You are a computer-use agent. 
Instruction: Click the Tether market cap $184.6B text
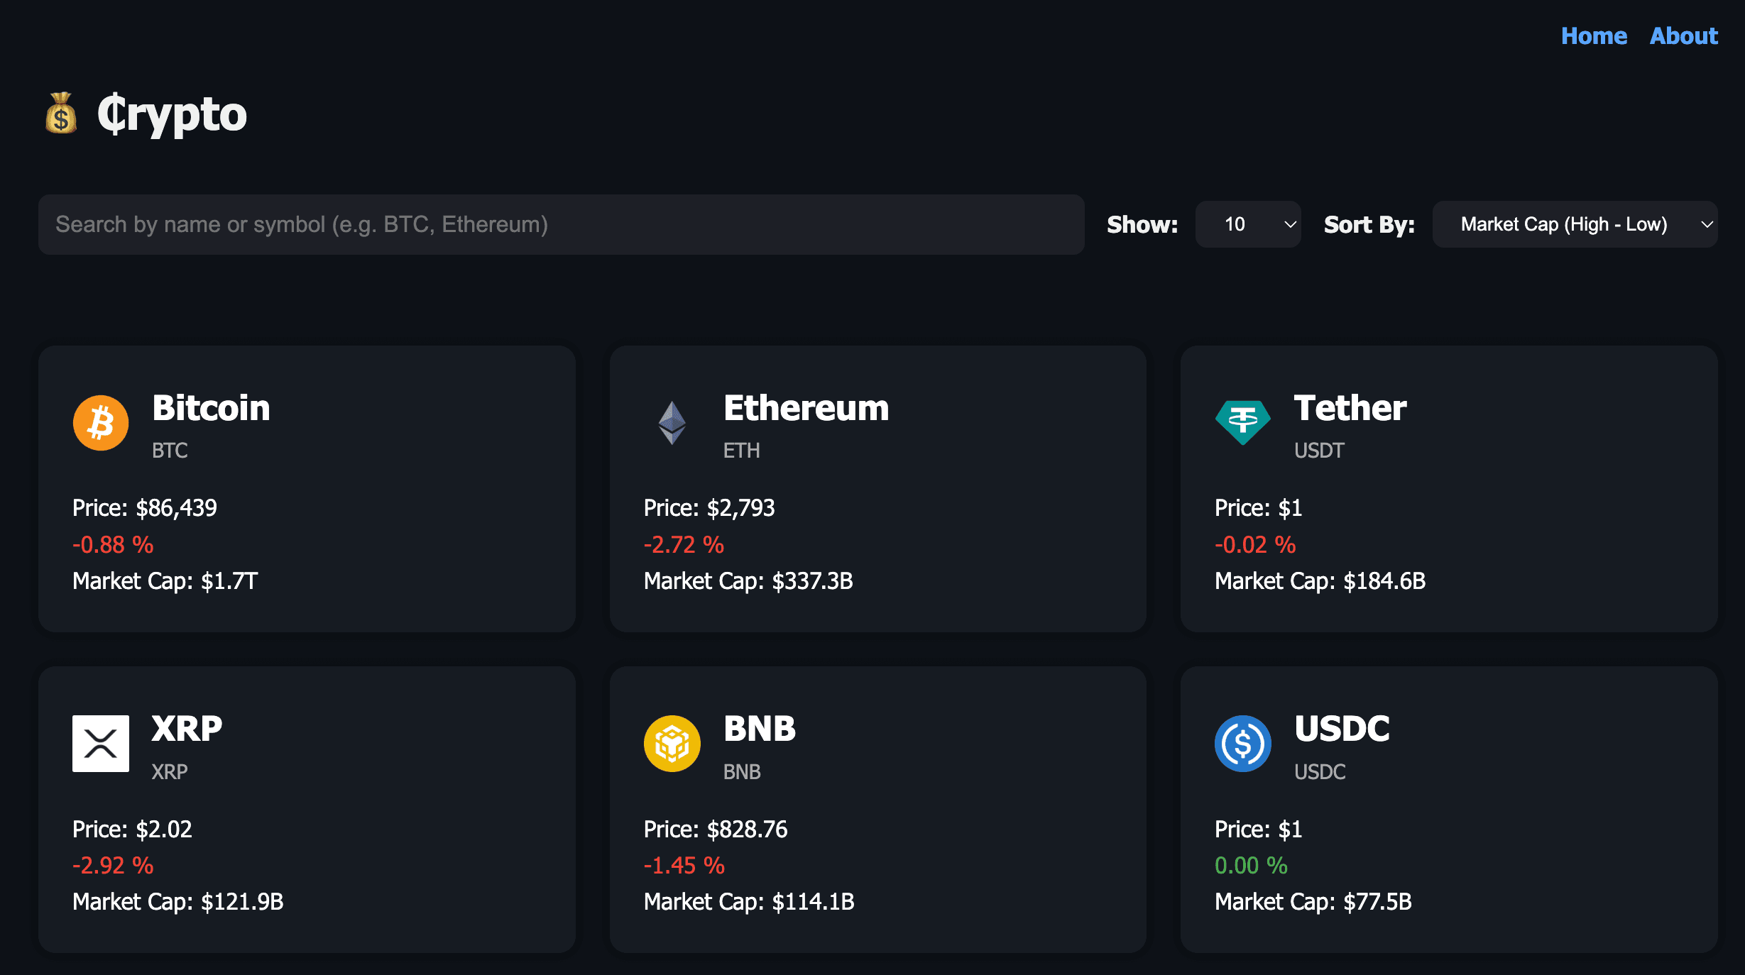pos(1320,581)
